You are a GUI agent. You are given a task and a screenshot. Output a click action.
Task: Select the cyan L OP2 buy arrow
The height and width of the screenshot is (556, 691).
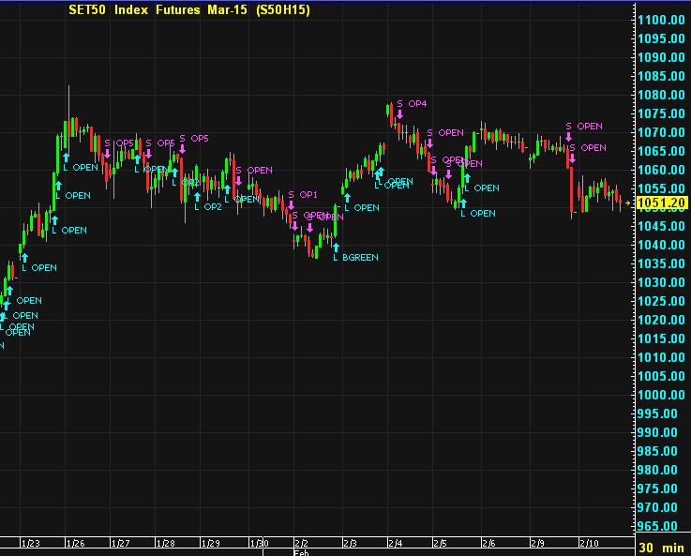pos(196,195)
